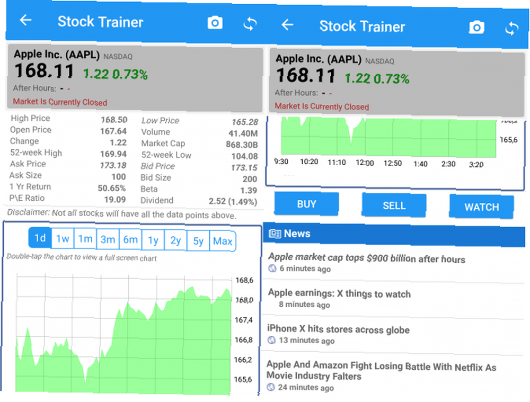Tap the refresh icon in left Stock Trainer screen
The height and width of the screenshot is (402, 530).
tap(250, 24)
